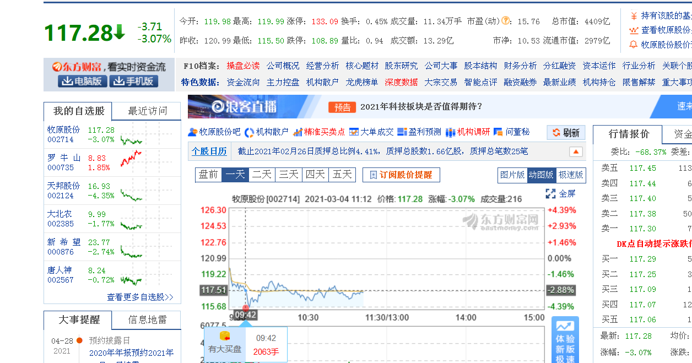Open 机构散户 pie chart icon link
The height and width of the screenshot is (363, 692).
[267, 132]
